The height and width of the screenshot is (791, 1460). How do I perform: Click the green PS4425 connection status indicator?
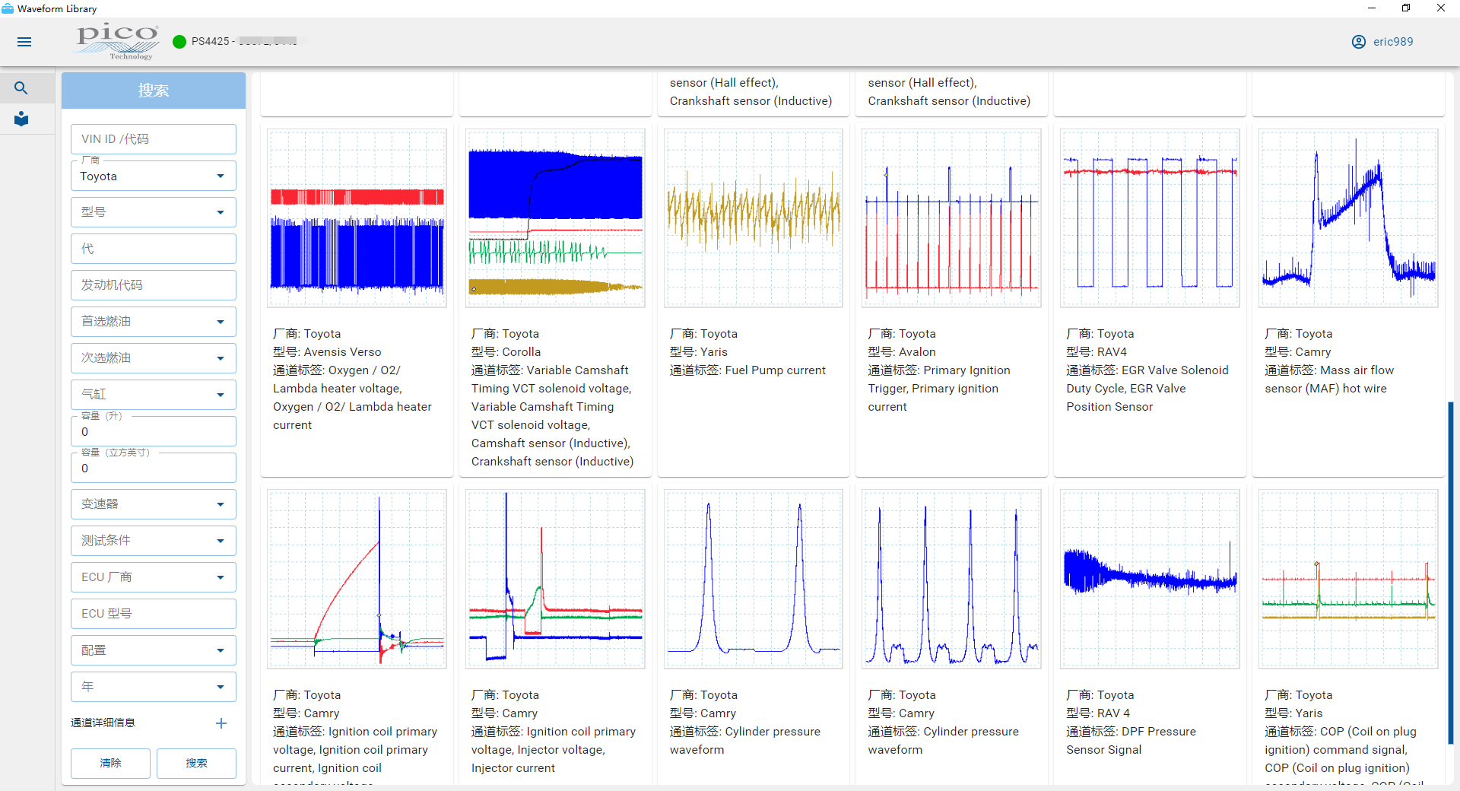coord(179,42)
